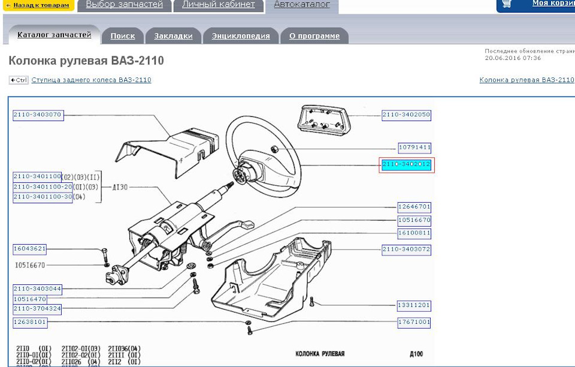
Task: Switch to Выбор запчастей tab
Action: tap(125, 5)
